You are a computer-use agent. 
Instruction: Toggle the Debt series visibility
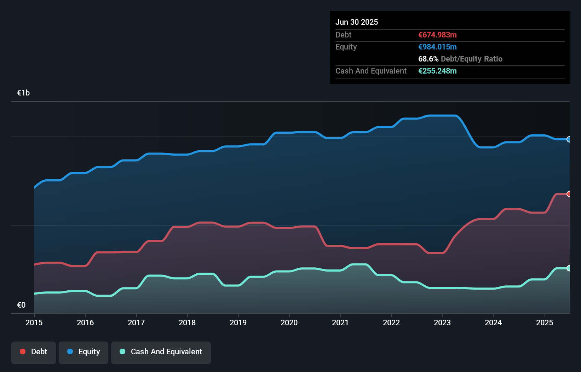click(x=34, y=353)
